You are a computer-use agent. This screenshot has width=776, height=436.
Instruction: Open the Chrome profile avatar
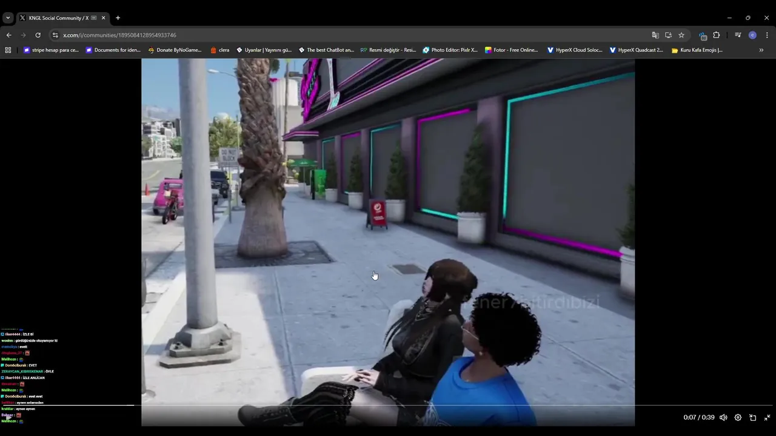[752, 35]
